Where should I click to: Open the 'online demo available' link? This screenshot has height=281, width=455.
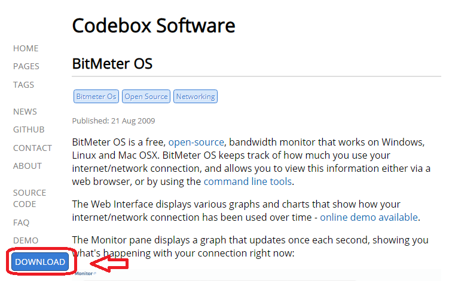click(x=369, y=217)
